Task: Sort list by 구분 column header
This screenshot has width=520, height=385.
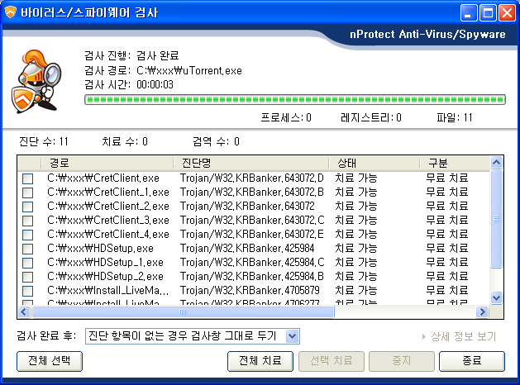Action: tap(455, 163)
